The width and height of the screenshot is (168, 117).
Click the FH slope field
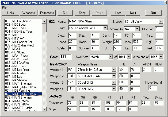point(72,109)
